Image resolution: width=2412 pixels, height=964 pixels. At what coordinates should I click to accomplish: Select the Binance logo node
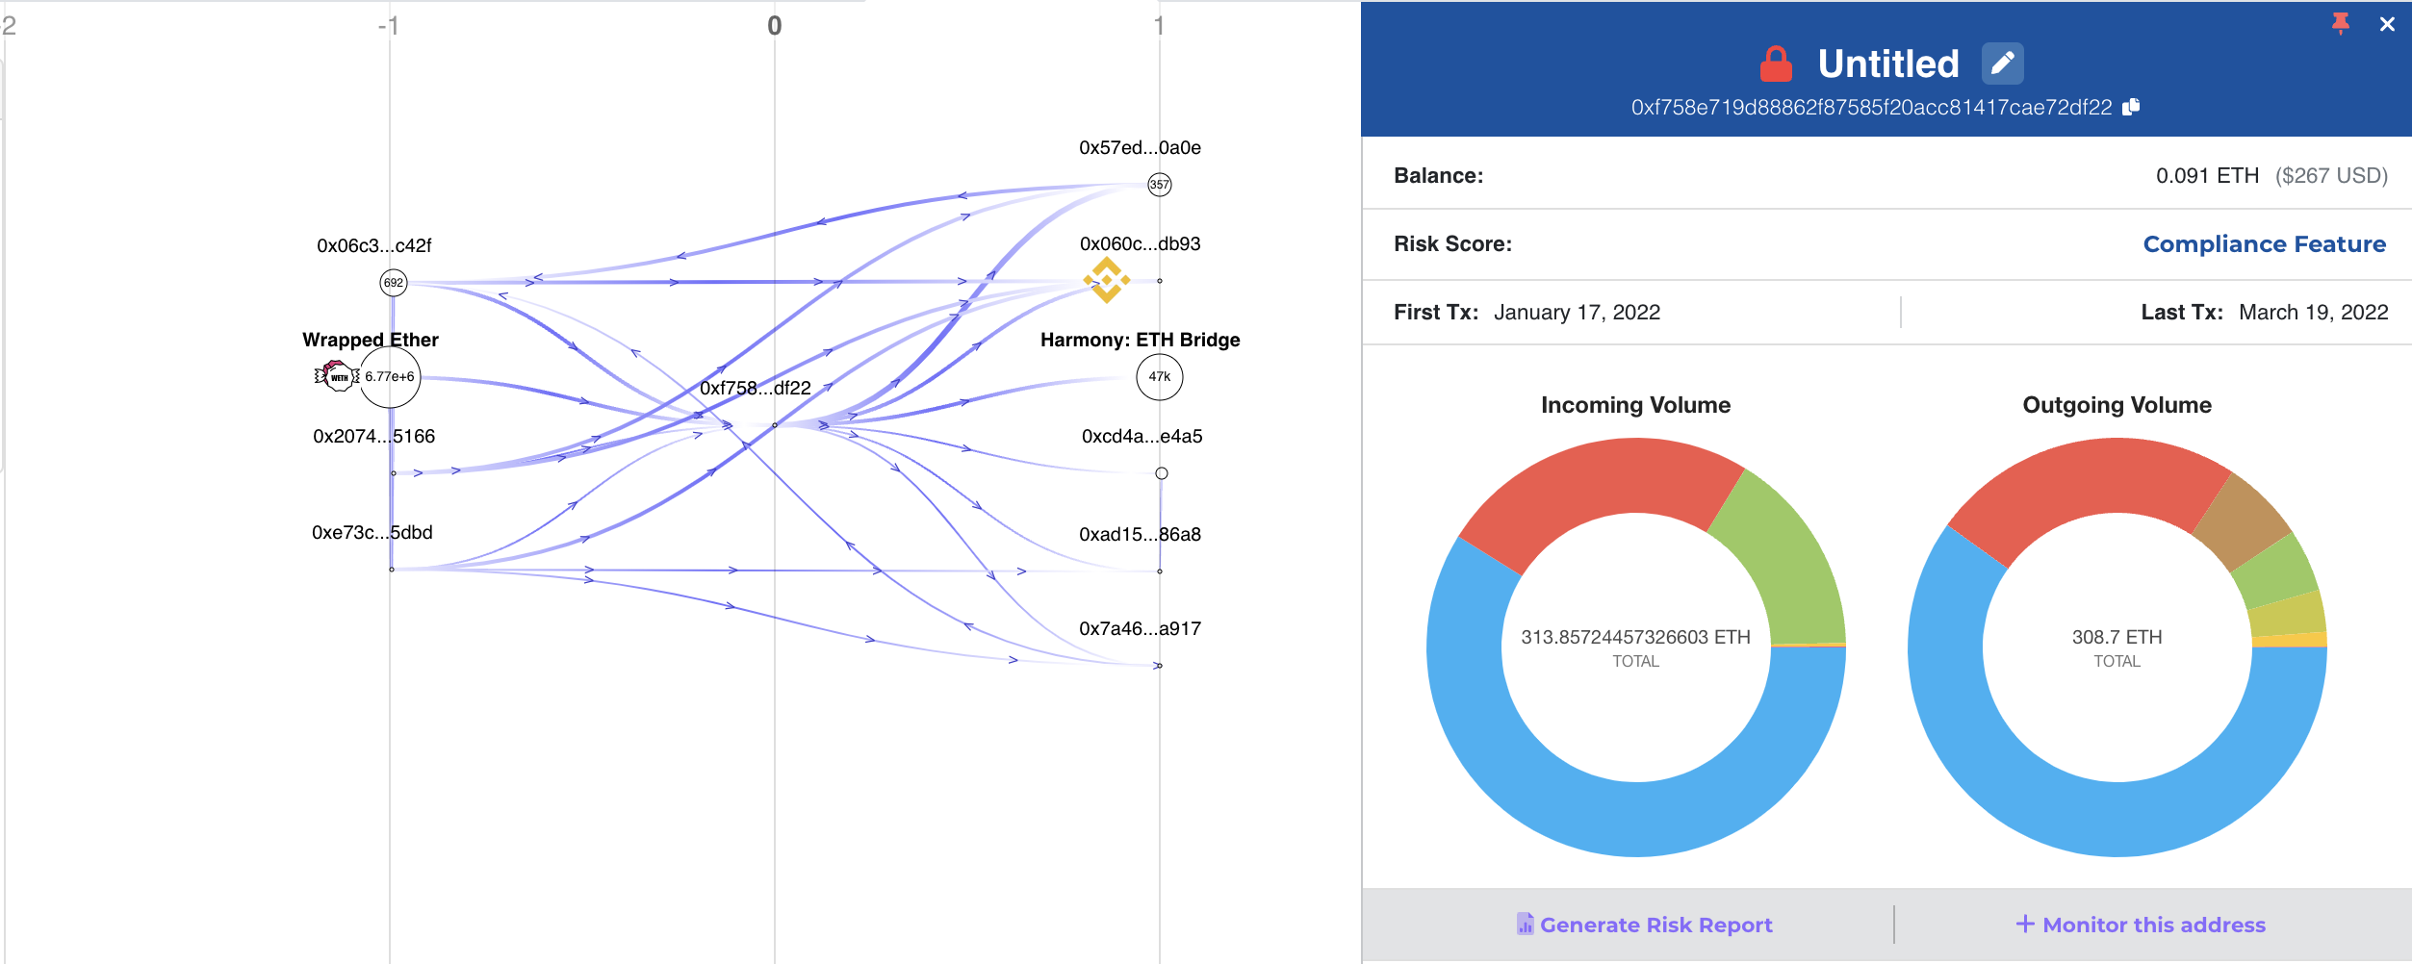click(x=1107, y=280)
